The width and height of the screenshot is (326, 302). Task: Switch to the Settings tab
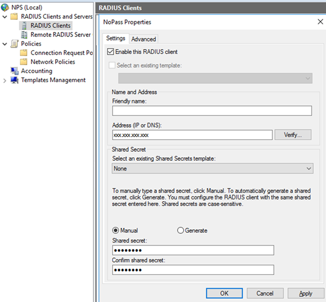coord(115,38)
